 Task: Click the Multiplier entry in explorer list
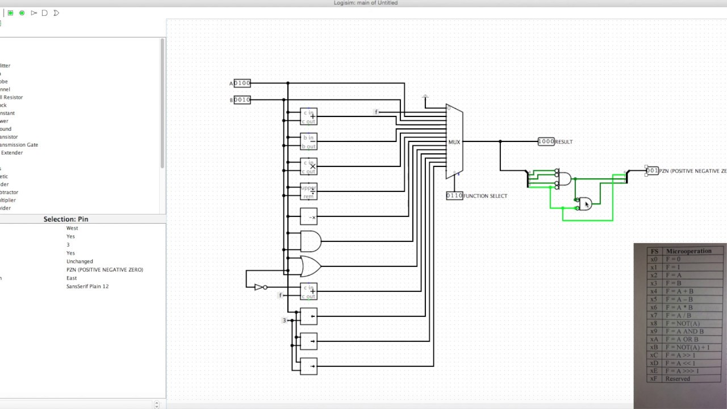pos(8,200)
